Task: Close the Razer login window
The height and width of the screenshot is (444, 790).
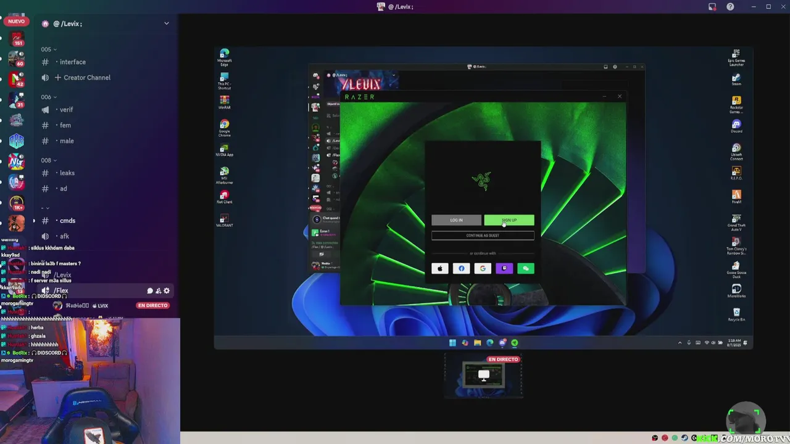Action: (620, 96)
